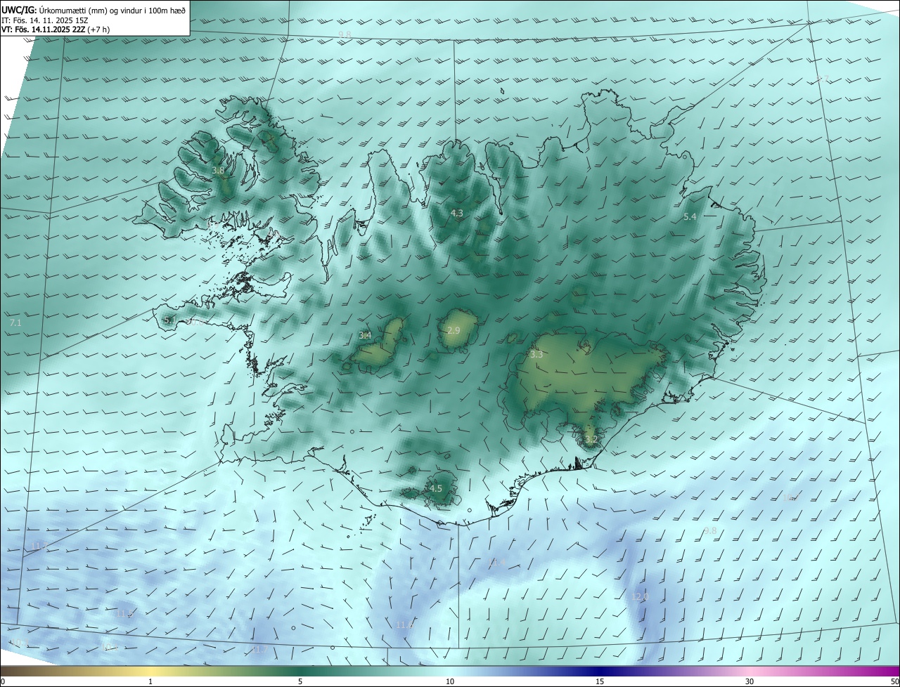This screenshot has height=687, width=900.
Task: Click the 3.3 value on the large glacier
Action: pos(536,355)
